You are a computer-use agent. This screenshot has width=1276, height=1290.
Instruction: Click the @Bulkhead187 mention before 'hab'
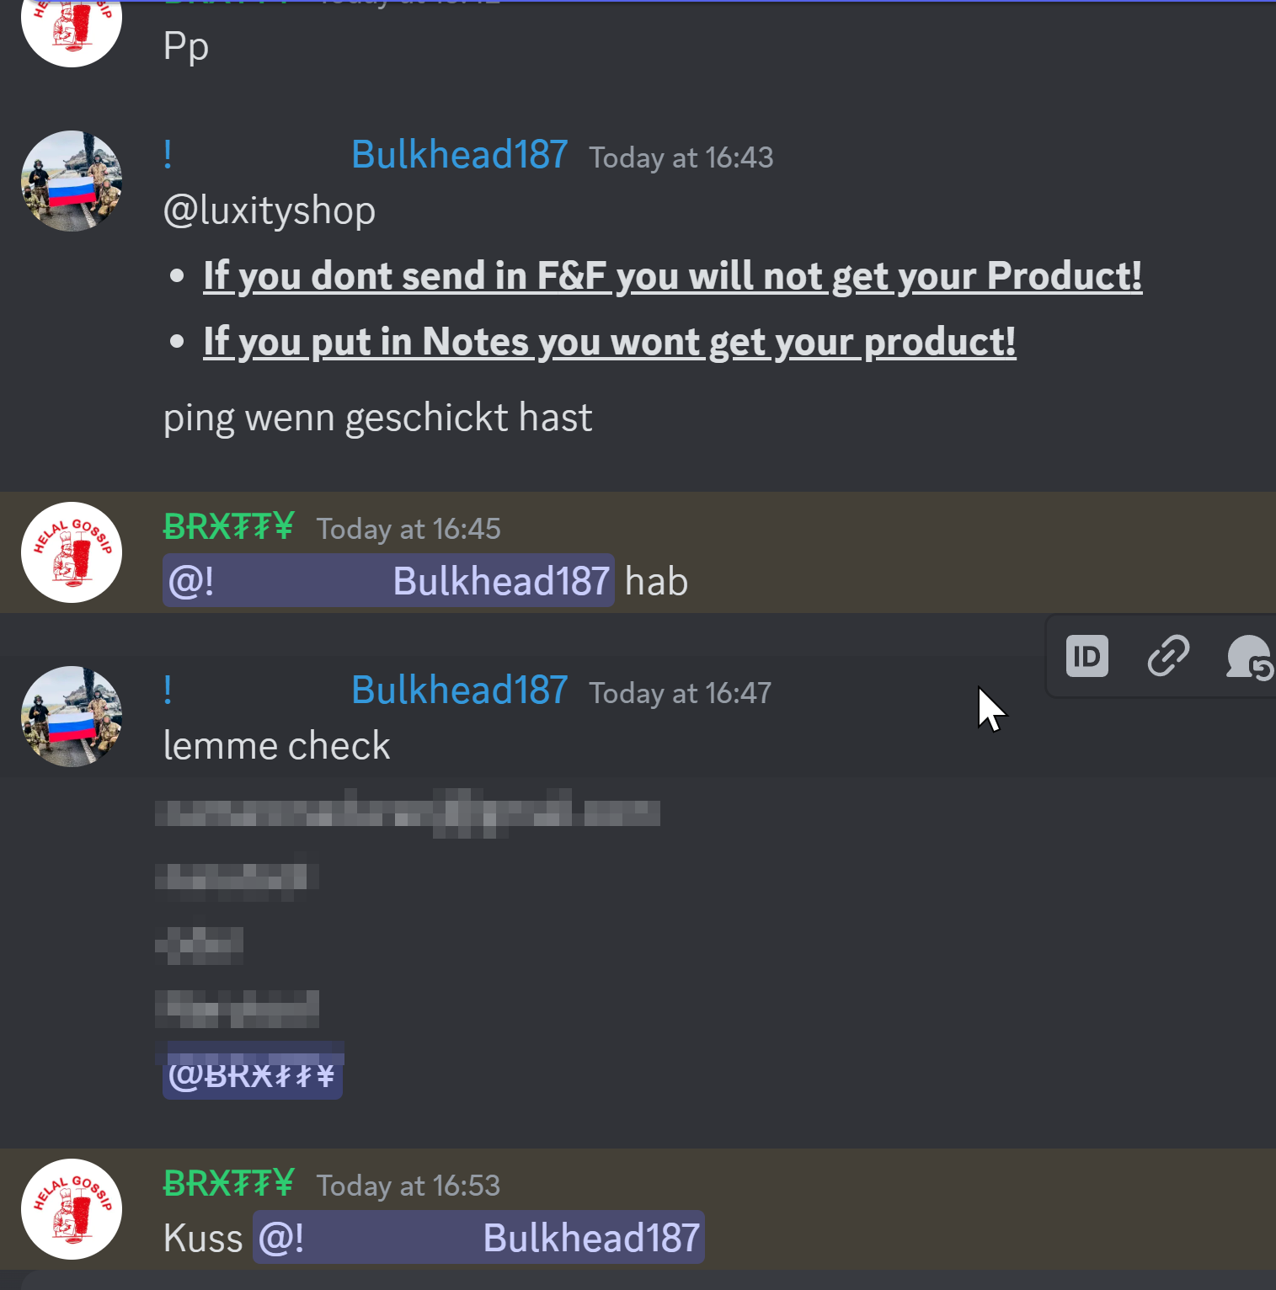click(x=388, y=581)
